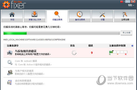Switch to the 安装 DLL 文件 tab
This screenshot has height=90, width=137.
point(35,16)
